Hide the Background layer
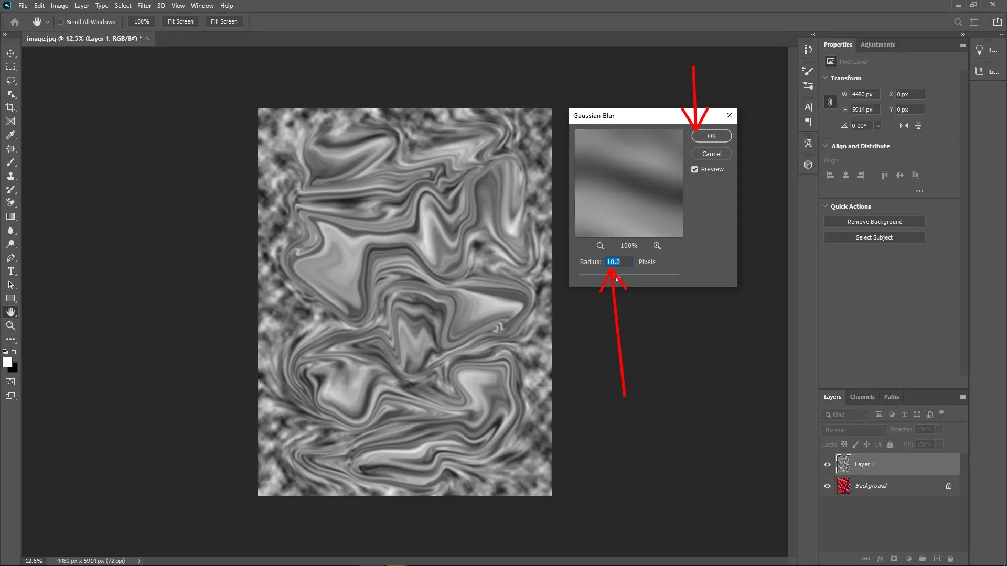 point(827,486)
